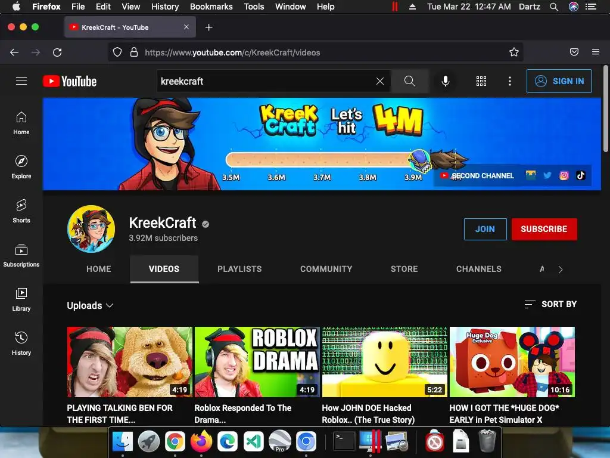Screen dimensions: 610x458
Task: Click the SIGN IN button
Action: (559, 81)
